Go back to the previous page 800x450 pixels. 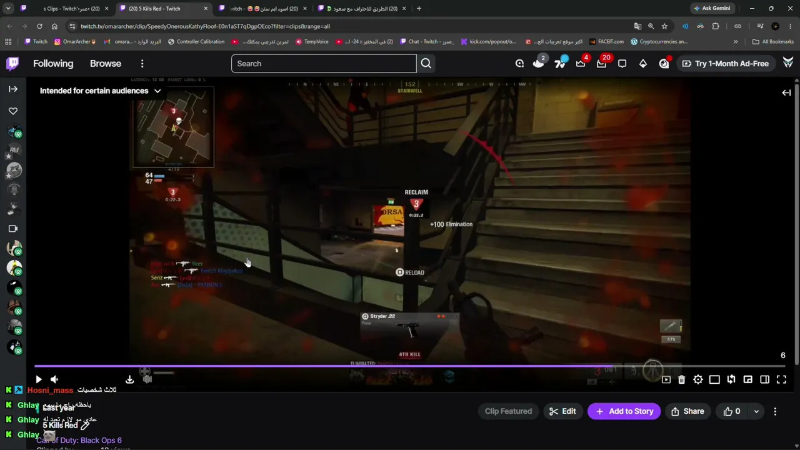pyautogui.click(x=9, y=26)
